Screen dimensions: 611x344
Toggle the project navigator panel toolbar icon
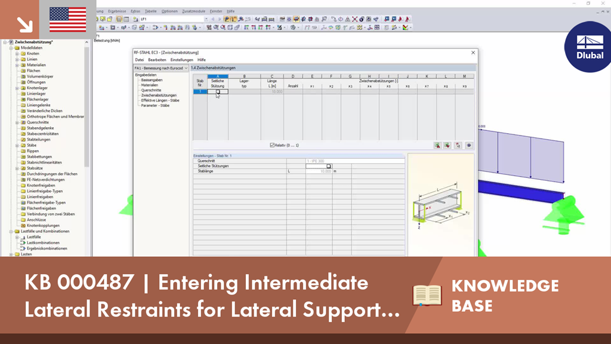(119, 19)
